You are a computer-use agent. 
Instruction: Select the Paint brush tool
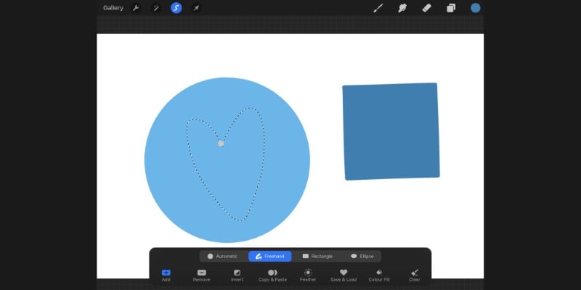[378, 8]
